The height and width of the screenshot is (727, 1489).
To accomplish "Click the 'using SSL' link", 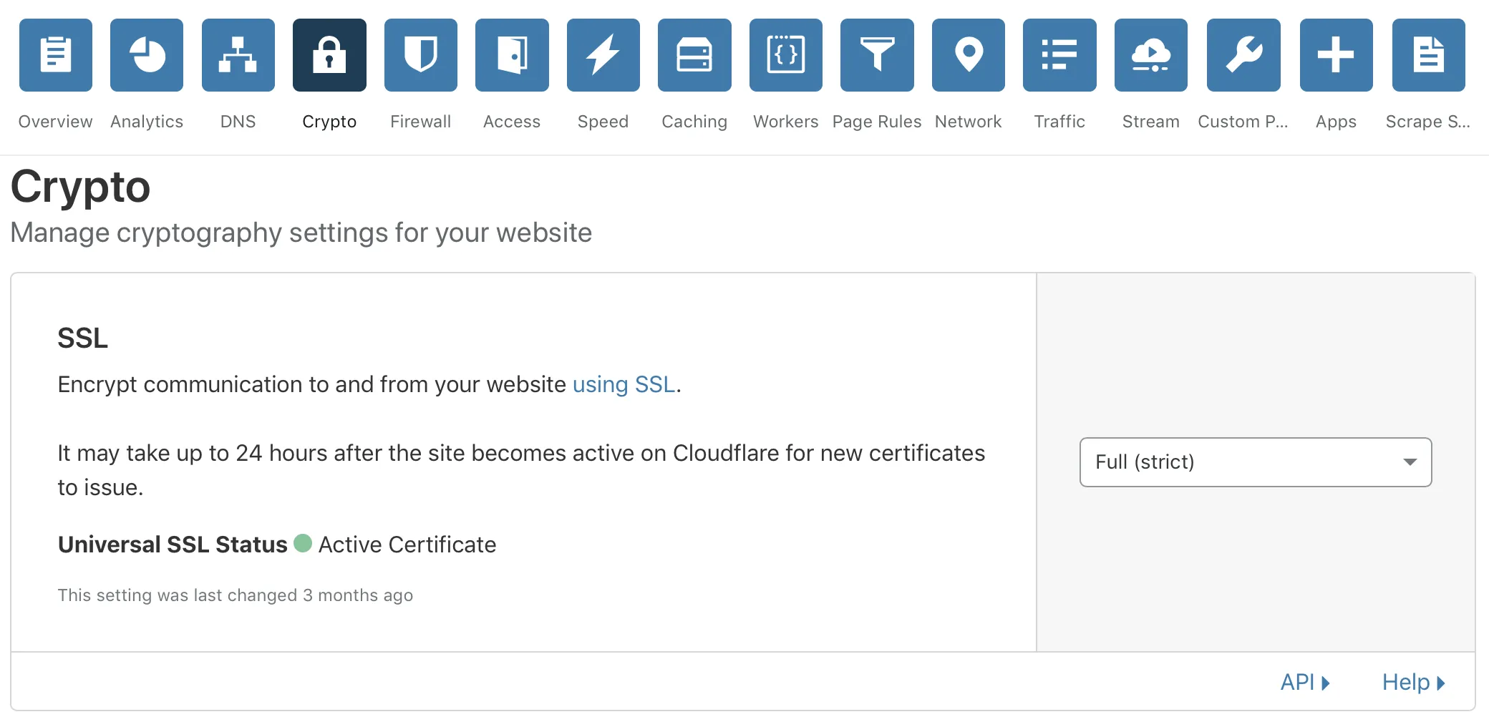I will click(x=623, y=384).
